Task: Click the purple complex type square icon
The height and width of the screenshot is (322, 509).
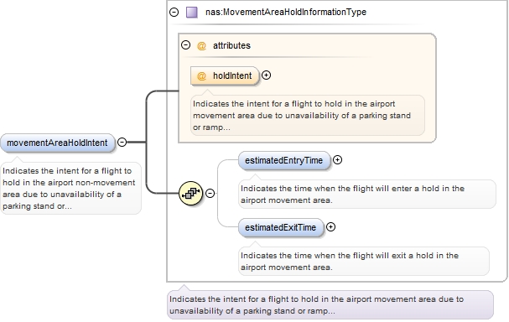Action: click(x=191, y=13)
